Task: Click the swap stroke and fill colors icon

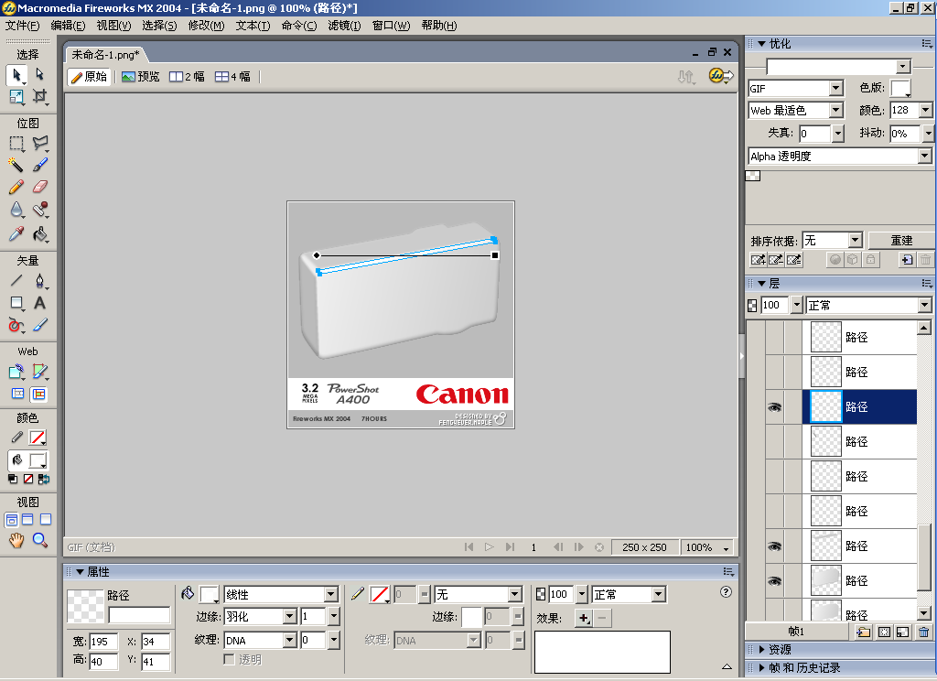Action: point(44,479)
